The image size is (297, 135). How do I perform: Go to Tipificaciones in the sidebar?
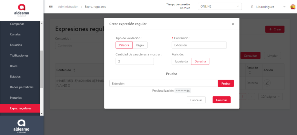tap(19, 55)
